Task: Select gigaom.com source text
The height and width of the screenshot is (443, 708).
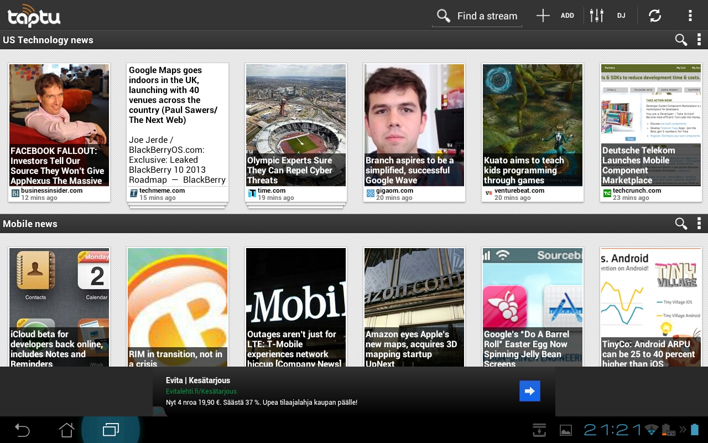Action: click(395, 190)
